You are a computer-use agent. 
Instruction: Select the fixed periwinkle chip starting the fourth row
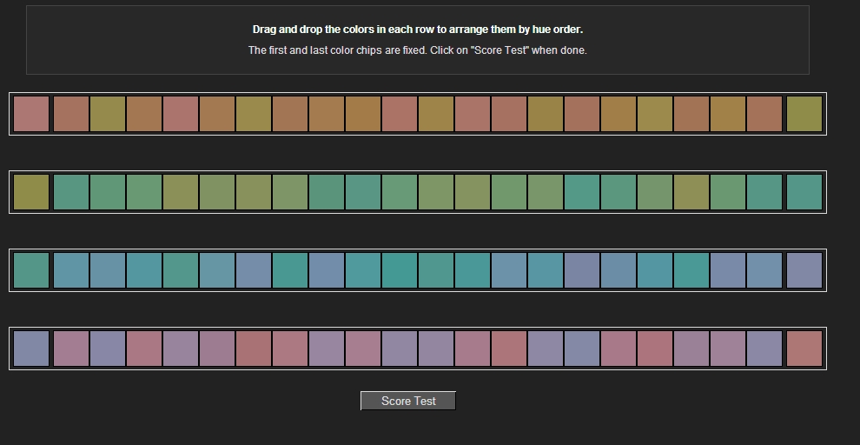[31, 349]
